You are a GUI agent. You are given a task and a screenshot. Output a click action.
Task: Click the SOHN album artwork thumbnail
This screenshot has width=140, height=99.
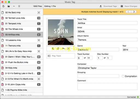[61, 32]
